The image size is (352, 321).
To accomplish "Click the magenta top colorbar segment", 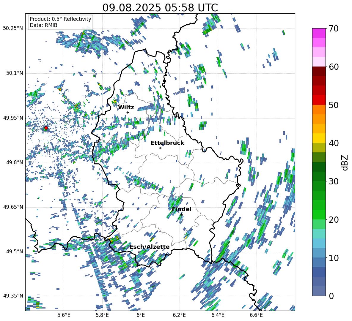I will 319,33.
